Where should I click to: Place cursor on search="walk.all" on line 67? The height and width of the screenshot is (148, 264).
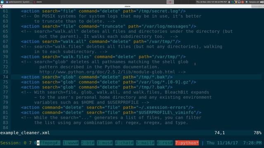point(64,42)
